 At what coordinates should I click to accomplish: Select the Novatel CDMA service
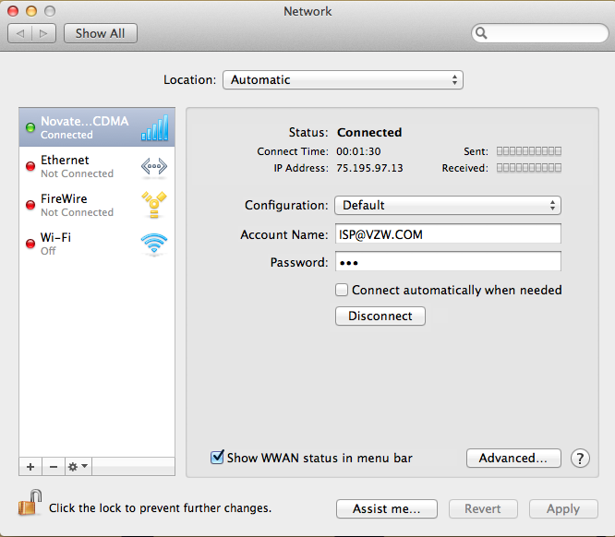[x=97, y=127]
